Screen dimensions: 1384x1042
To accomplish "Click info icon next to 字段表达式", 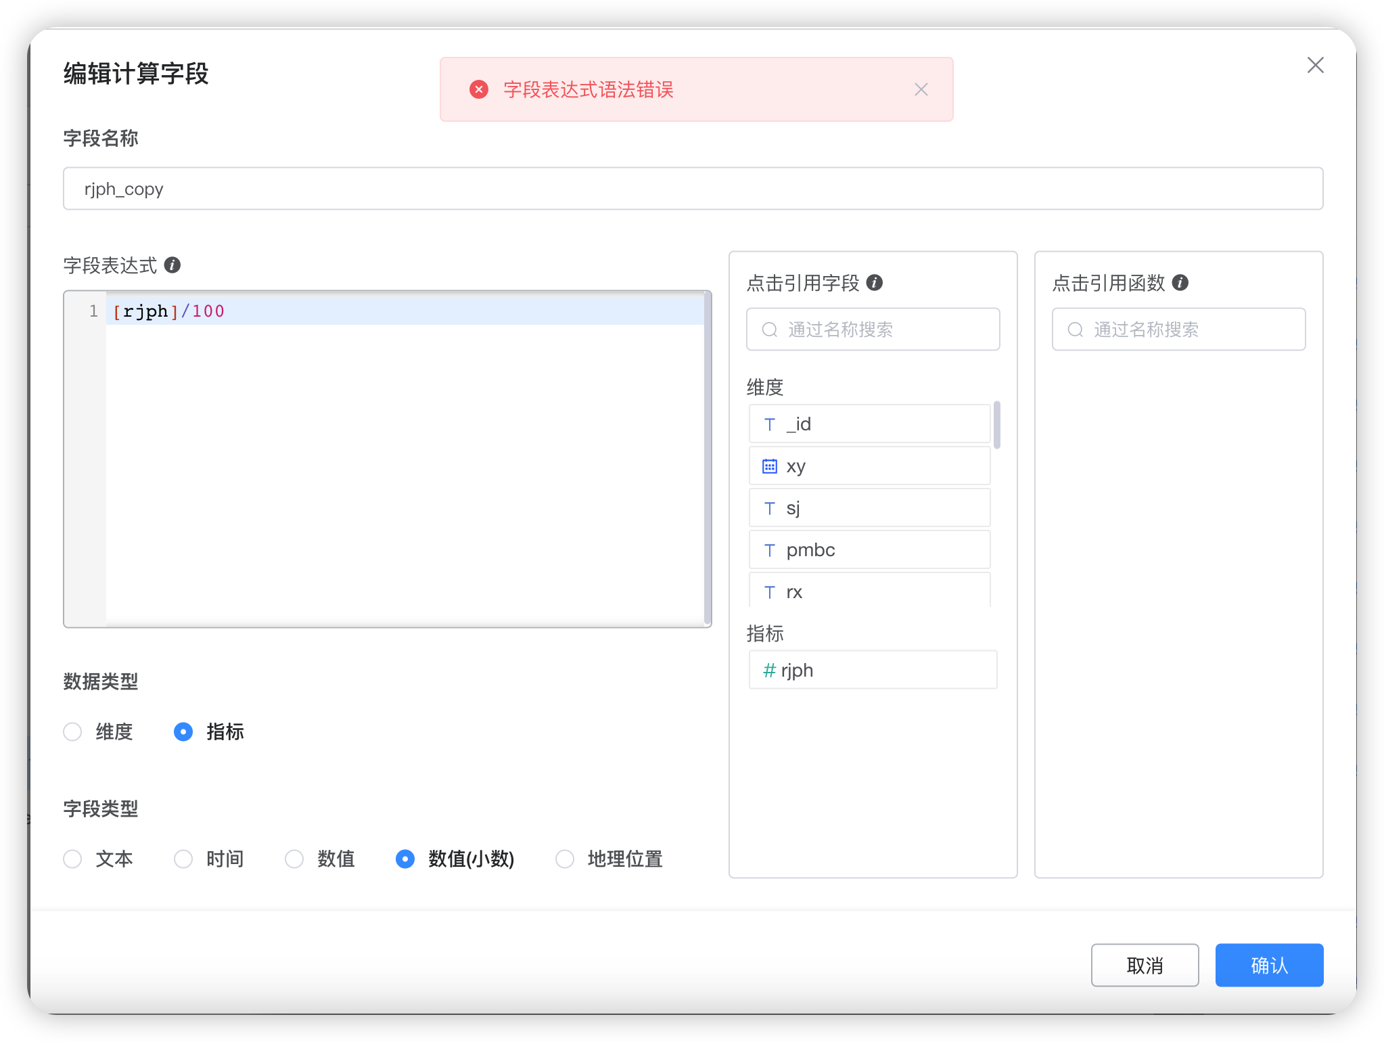I will click(x=172, y=265).
